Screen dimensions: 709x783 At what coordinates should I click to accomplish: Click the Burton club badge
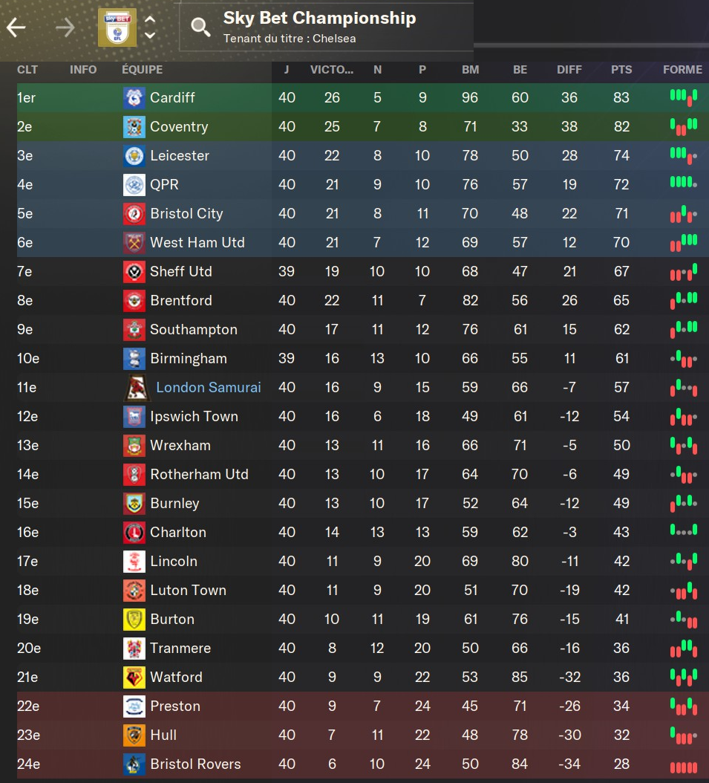(134, 619)
